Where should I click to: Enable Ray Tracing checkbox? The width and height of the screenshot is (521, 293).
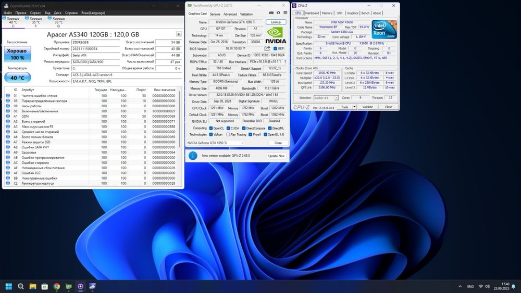[228, 135]
